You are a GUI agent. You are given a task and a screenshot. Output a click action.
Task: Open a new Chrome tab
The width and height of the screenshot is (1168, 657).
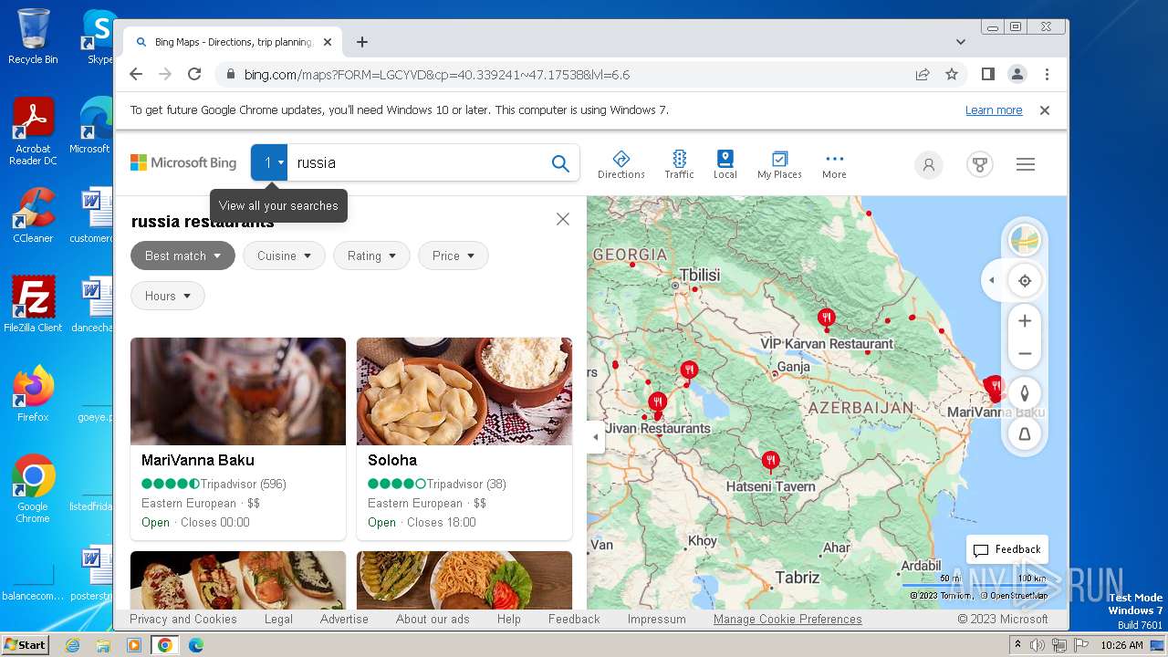click(362, 42)
